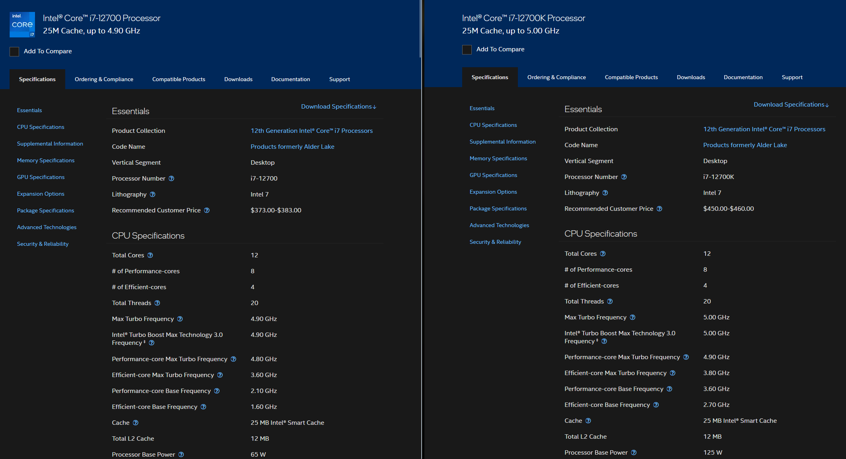
Task: Open help tooltip for i7-12700 Recommended Customer Price
Action: tap(207, 210)
